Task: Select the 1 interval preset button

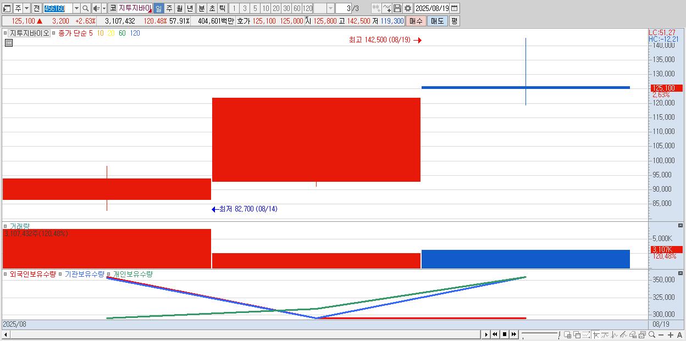Action: click(x=234, y=8)
